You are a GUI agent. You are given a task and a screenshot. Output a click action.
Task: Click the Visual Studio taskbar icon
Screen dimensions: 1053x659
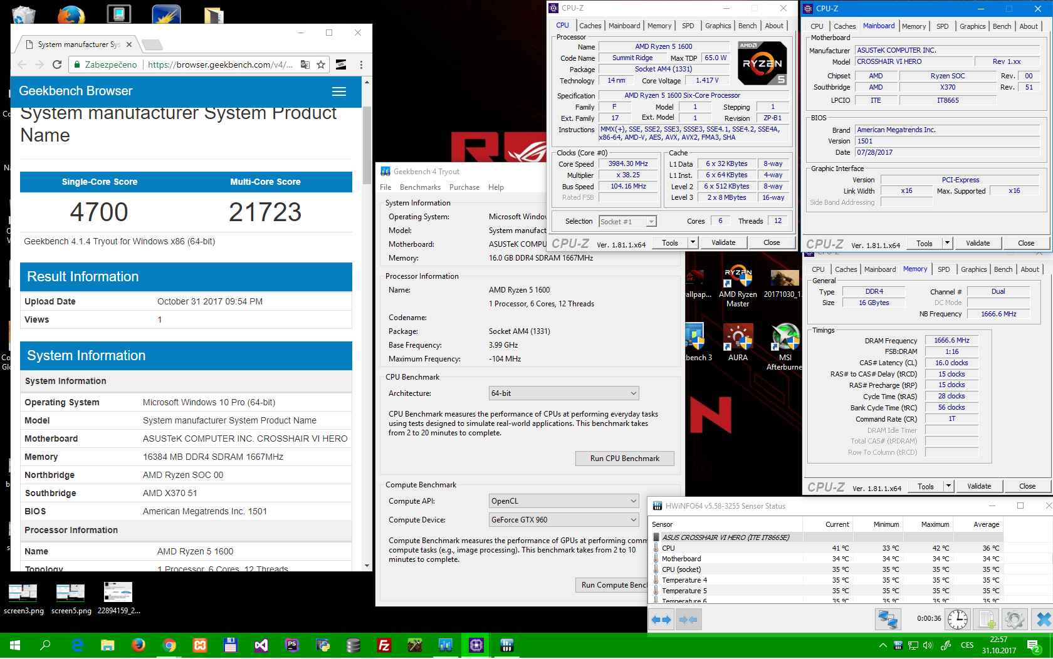click(261, 645)
